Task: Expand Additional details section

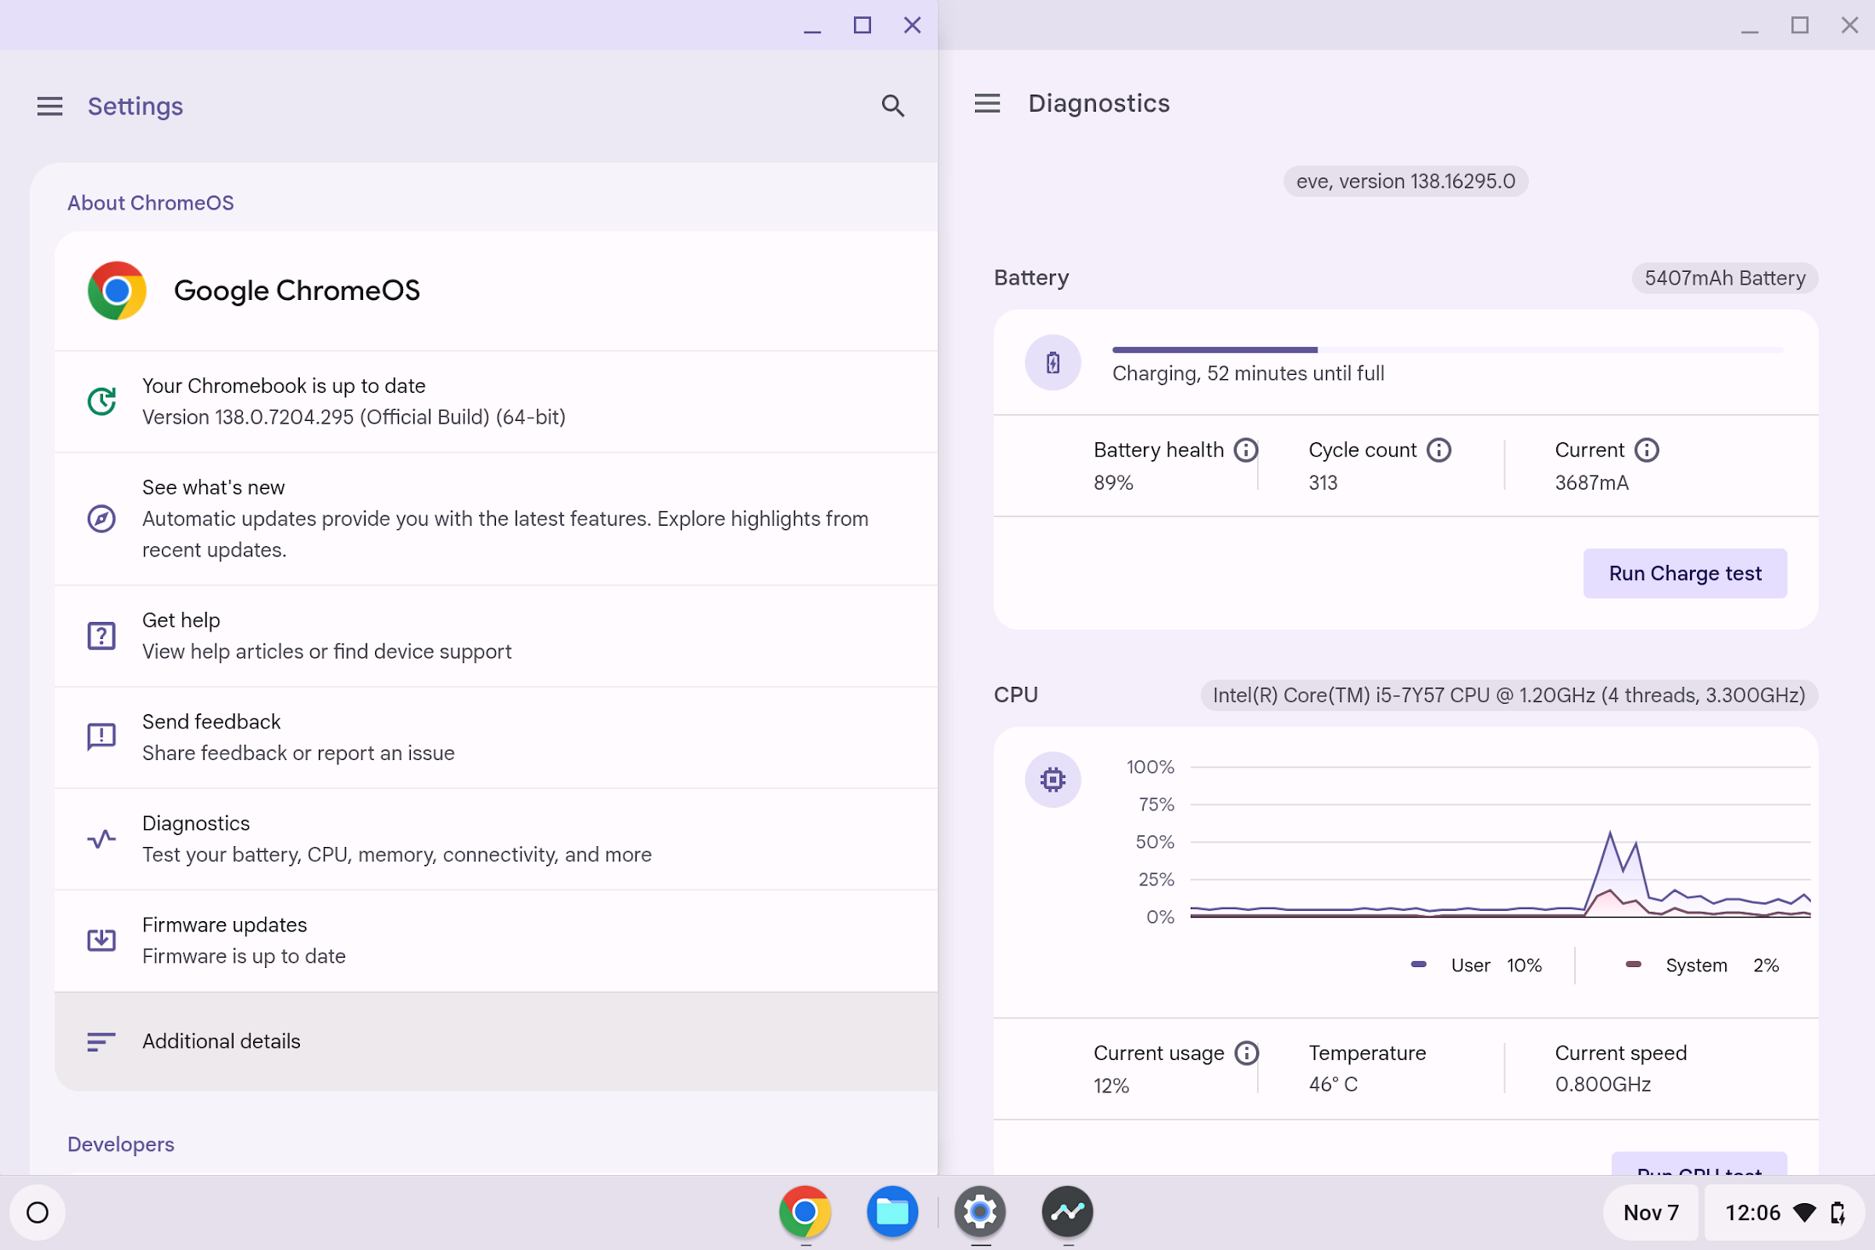Action: [x=496, y=1041]
